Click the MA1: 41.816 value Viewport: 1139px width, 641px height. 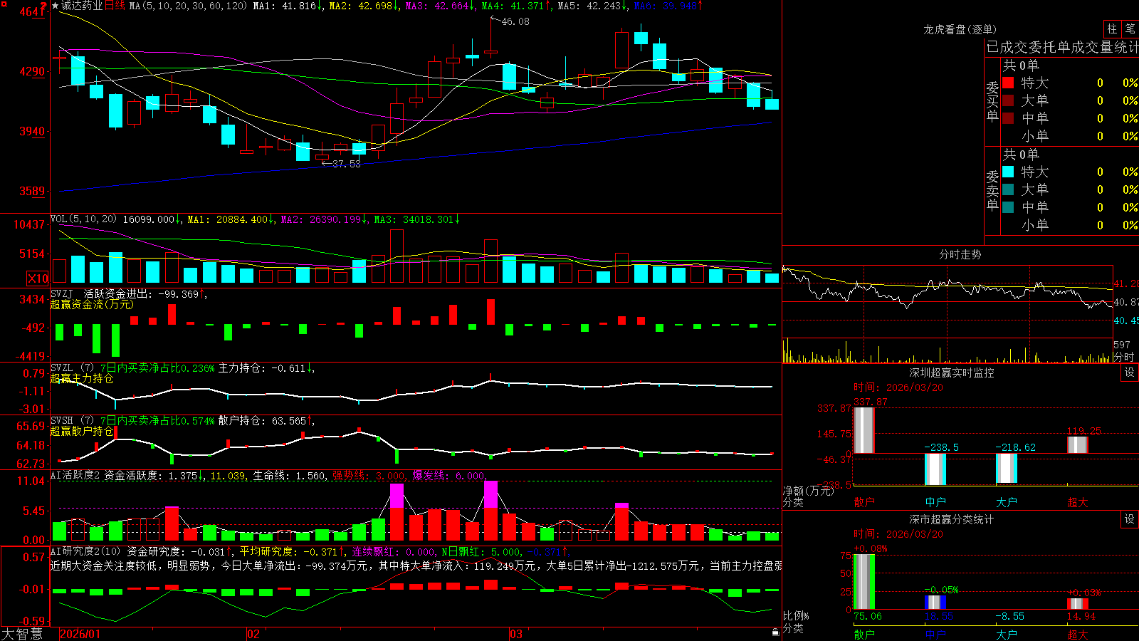tap(288, 6)
